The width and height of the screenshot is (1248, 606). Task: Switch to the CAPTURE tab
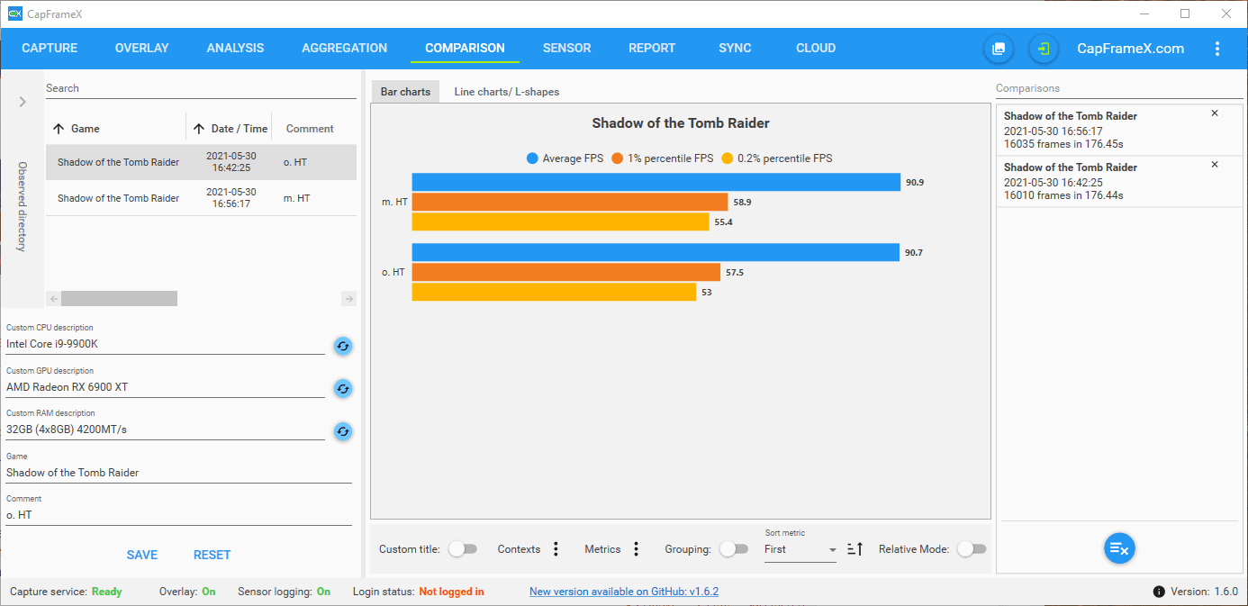[50, 49]
